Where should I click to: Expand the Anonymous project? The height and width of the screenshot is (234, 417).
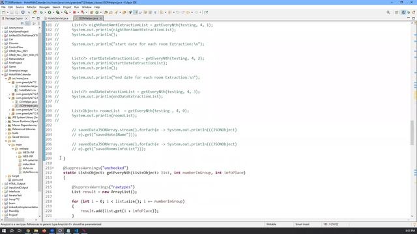pyautogui.click(x=3, y=27)
